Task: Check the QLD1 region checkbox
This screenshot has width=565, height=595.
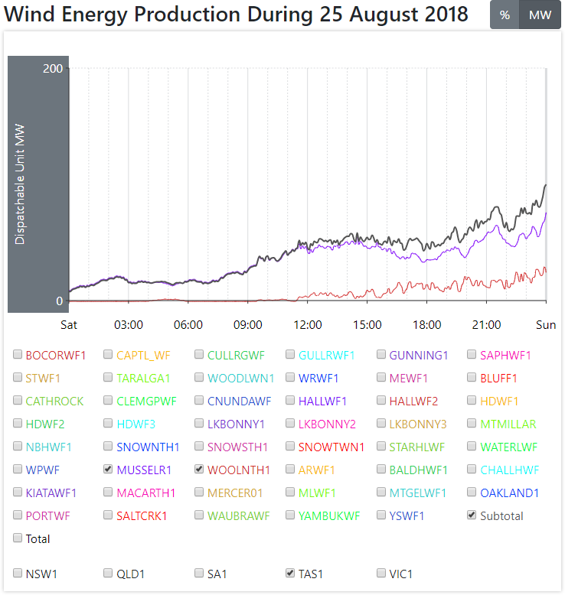Action: pos(109,573)
